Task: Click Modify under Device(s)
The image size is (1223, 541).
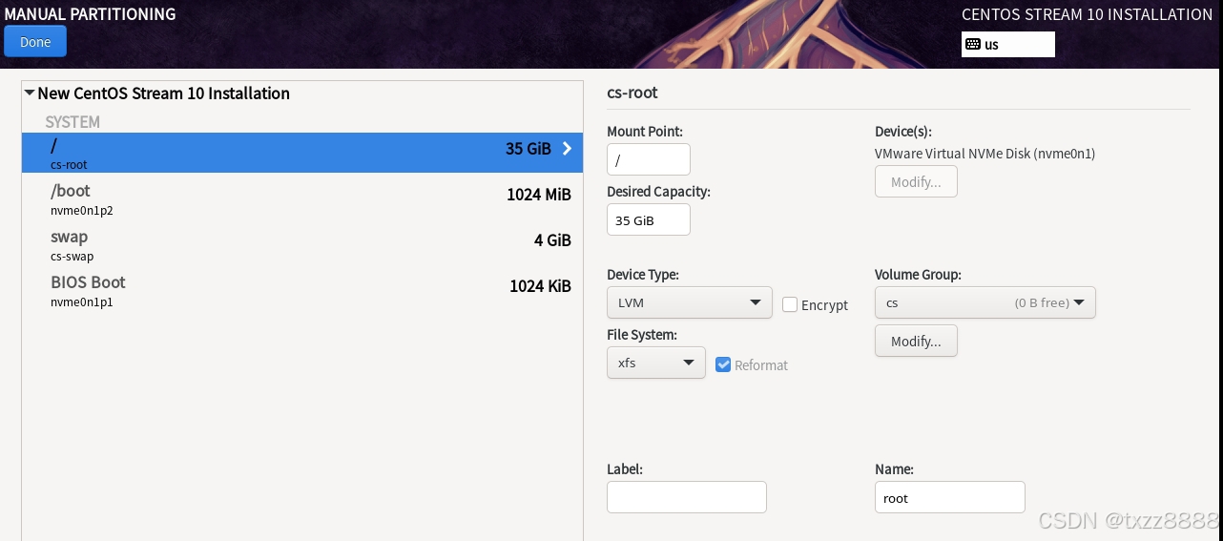Action: pyautogui.click(x=916, y=181)
